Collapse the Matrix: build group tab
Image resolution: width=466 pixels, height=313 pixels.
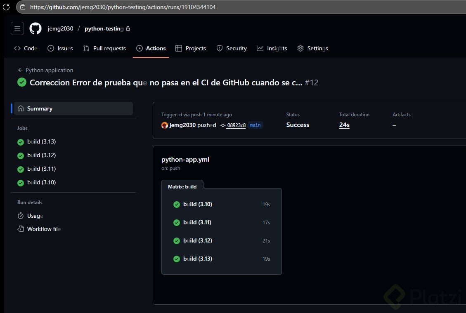point(182,187)
